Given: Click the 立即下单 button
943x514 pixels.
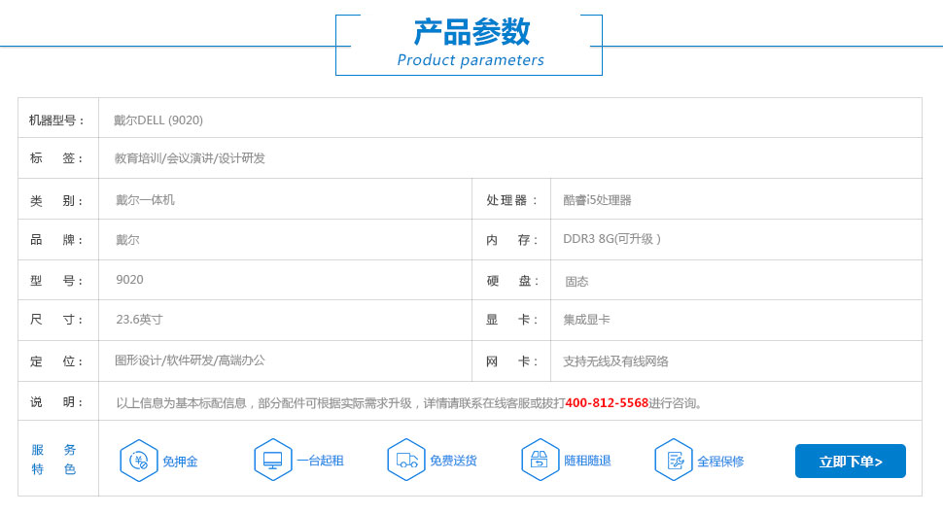Looking at the screenshot, I should [851, 462].
